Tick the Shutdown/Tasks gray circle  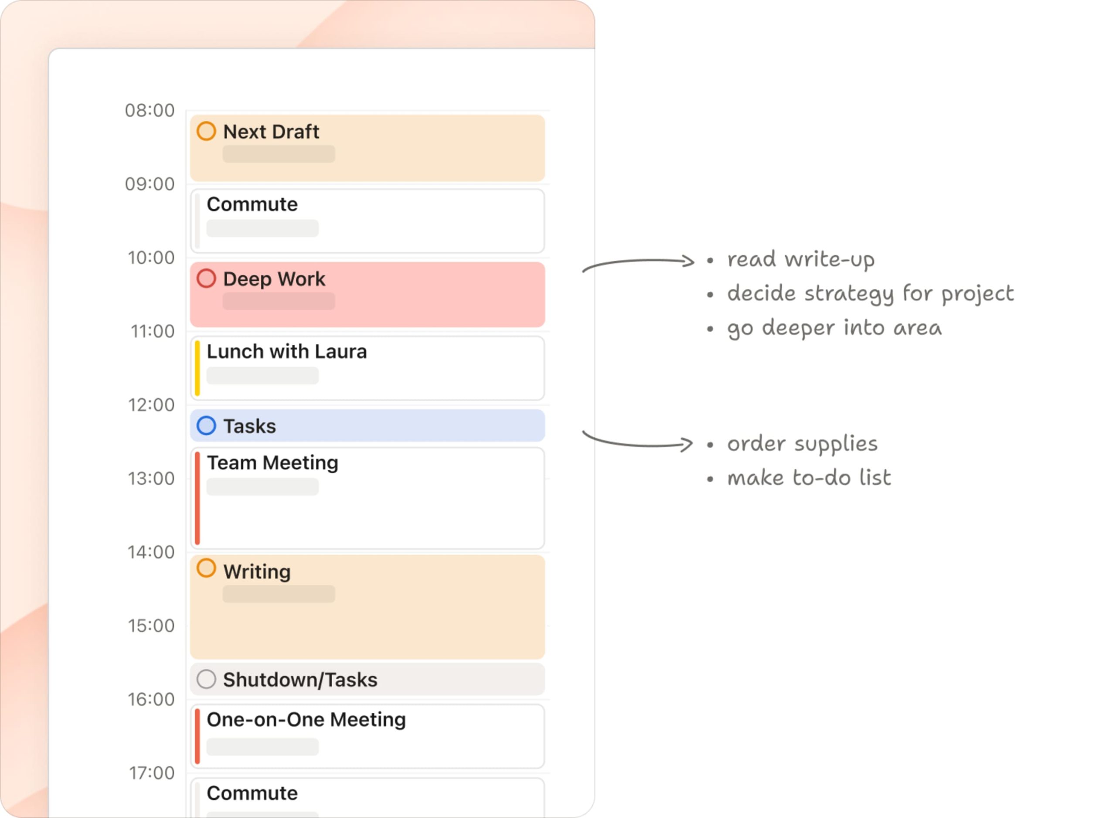206,679
